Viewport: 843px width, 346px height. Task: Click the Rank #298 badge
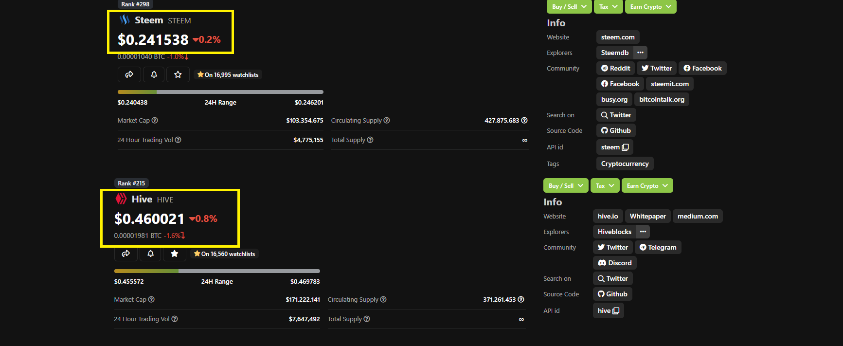(135, 4)
